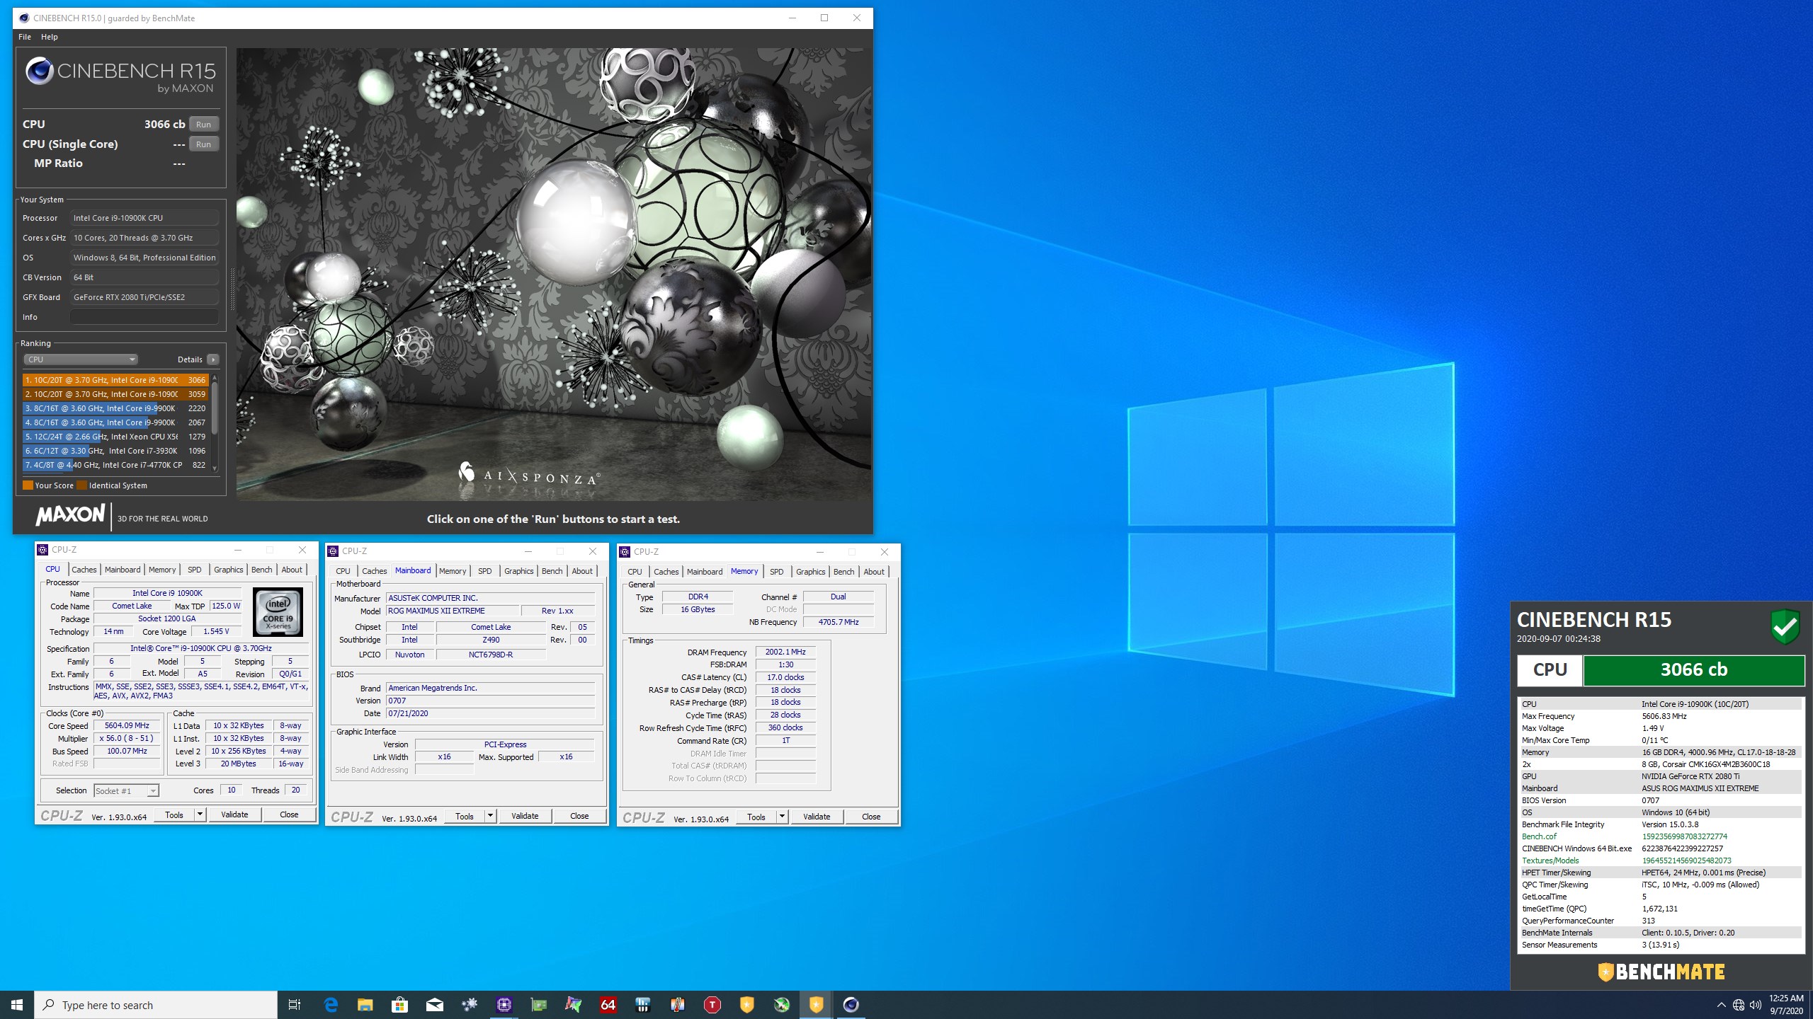This screenshot has width=1813, height=1019.
Task: Open Socket #1 selection dropdown
Action: click(x=126, y=790)
